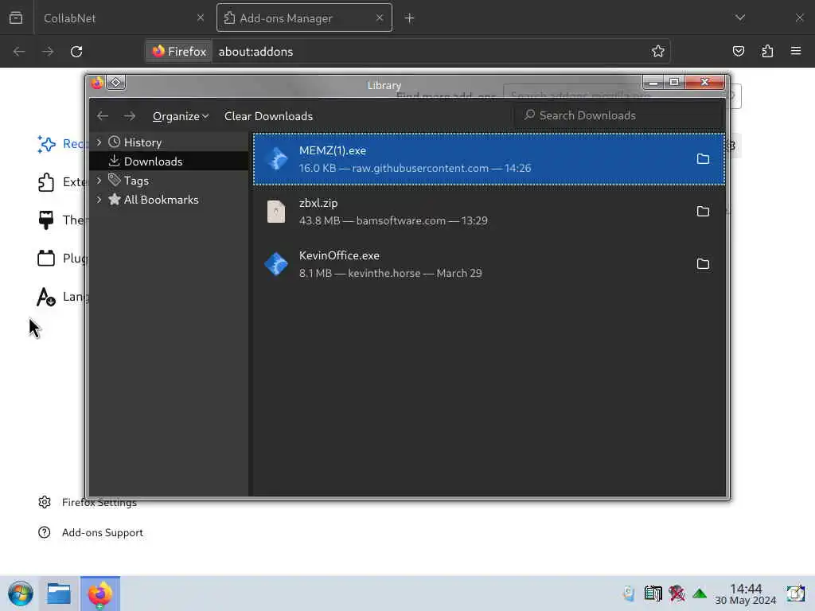
Task: Click the Plugins icon in the Add-ons sidebar
Action: pos(45,258)
